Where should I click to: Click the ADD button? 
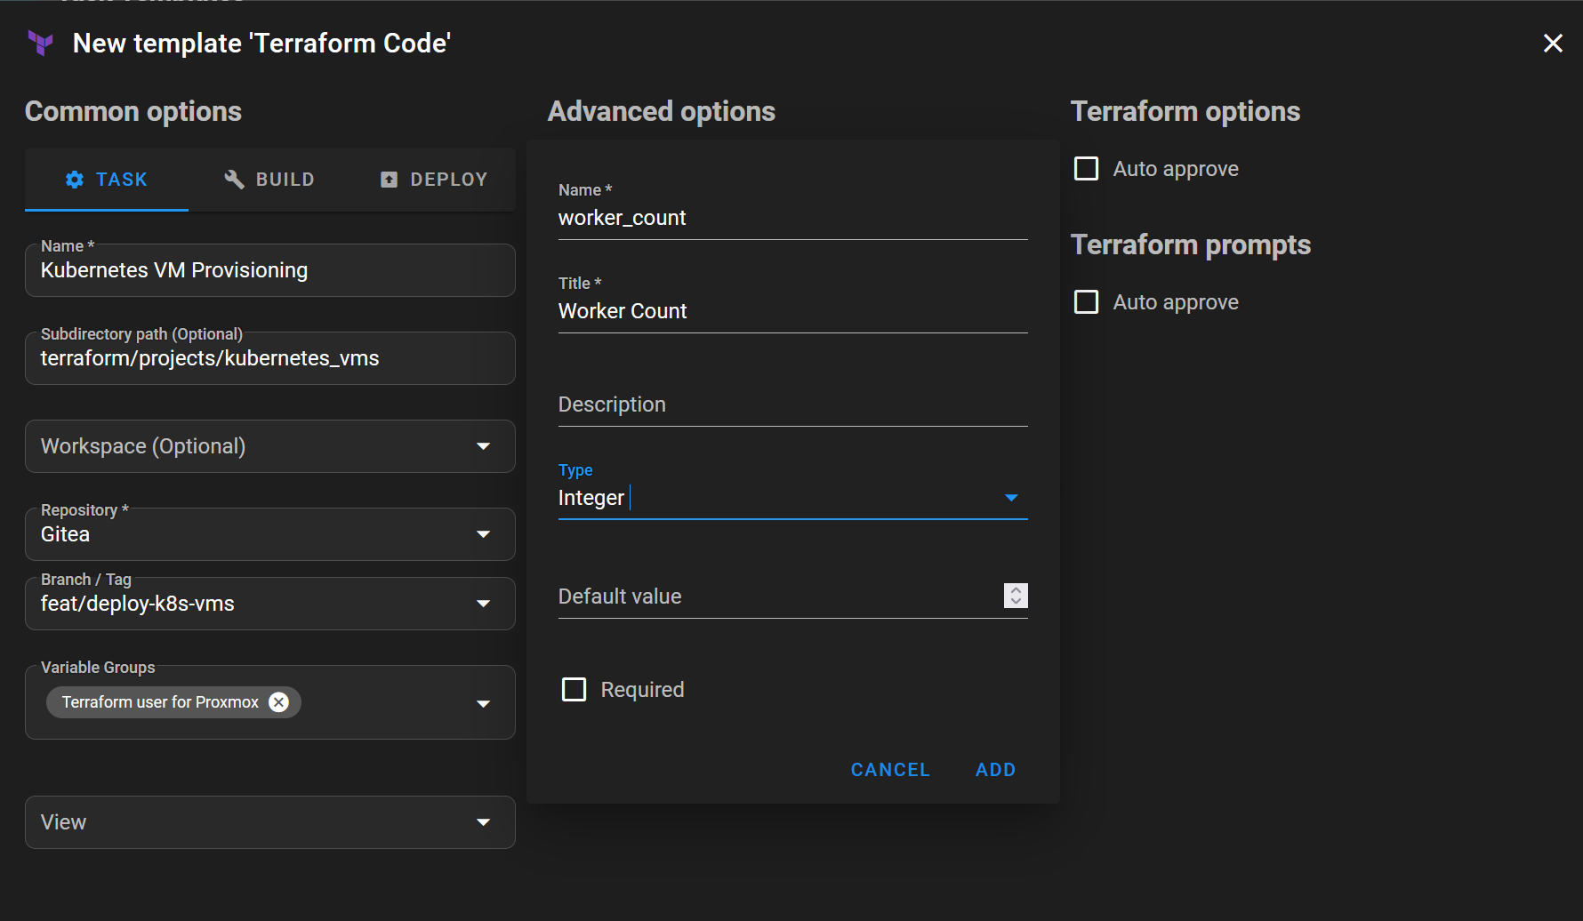point(995,770)
